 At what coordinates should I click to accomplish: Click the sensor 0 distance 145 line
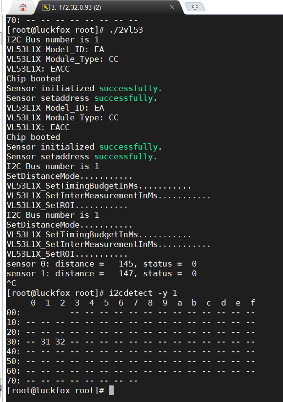pos(101,264)
